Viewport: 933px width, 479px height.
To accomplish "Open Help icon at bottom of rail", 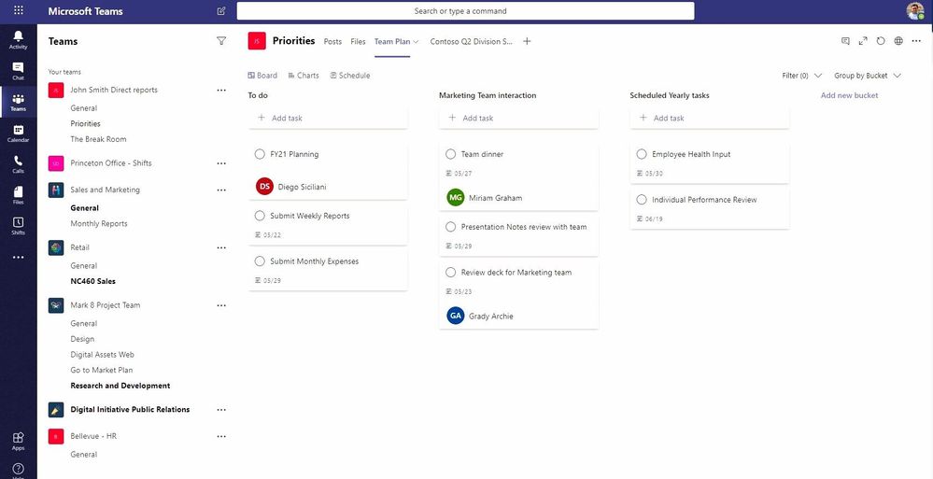I will [x=19, y=470].
